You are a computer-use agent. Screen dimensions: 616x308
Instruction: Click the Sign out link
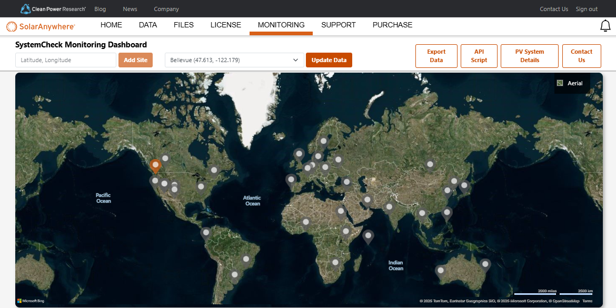587,9
